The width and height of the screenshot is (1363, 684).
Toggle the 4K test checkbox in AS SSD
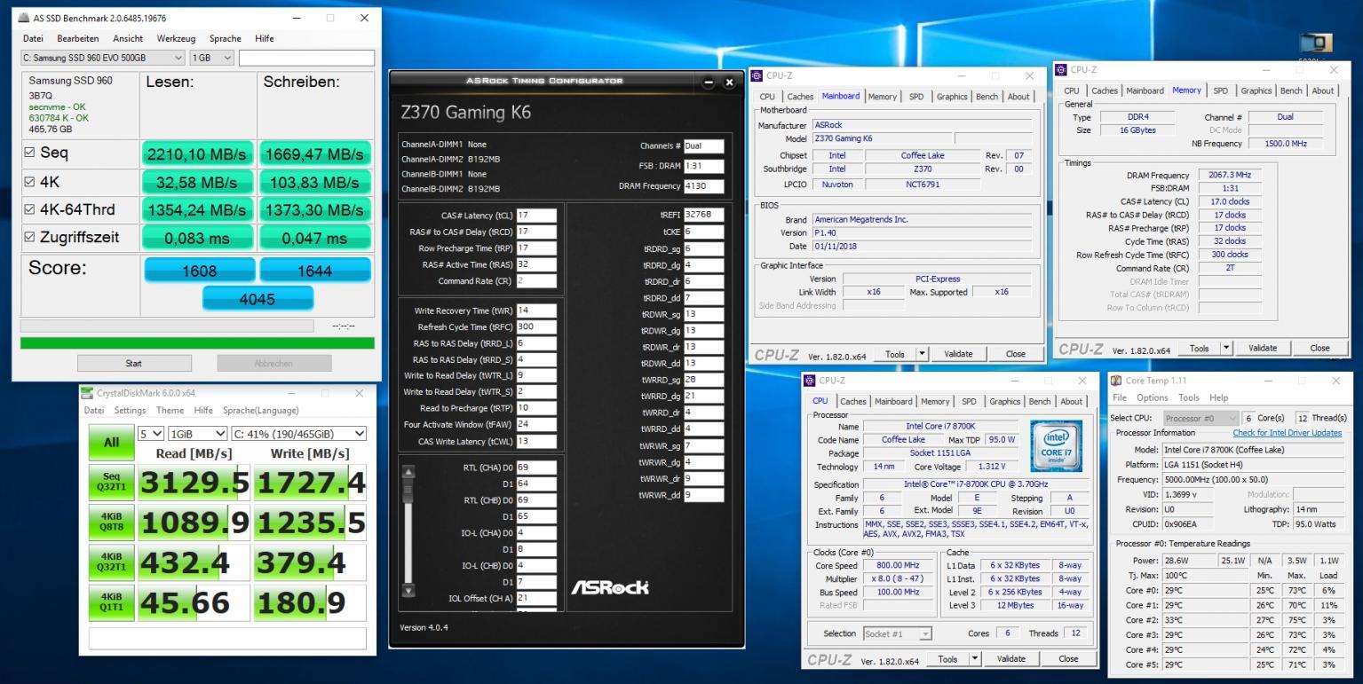pyautogui.click(x=29, y=182)
